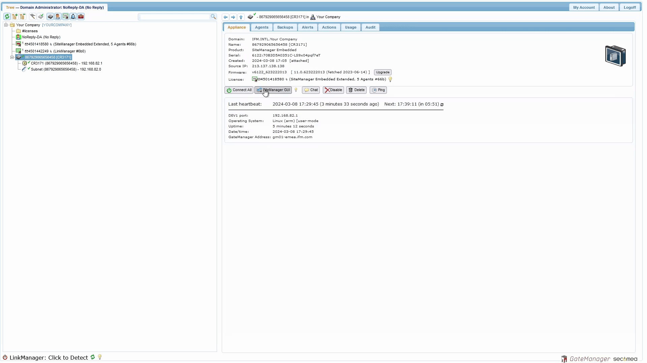
Task: Click the search magnifier icon
Action: coord(213,16)
